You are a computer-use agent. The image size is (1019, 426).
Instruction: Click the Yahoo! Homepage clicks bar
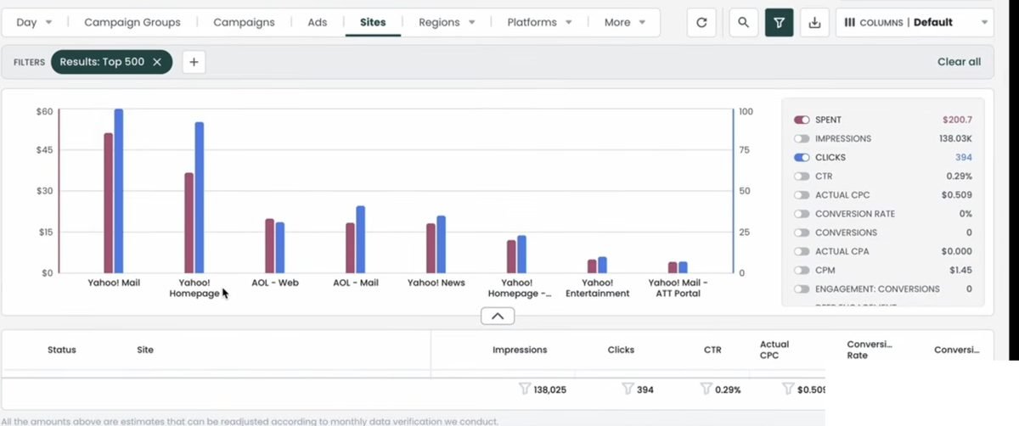(x=200, y=198)
